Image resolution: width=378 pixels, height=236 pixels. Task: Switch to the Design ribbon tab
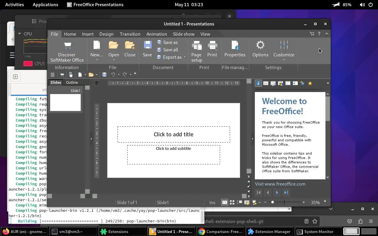coord(106,34)
